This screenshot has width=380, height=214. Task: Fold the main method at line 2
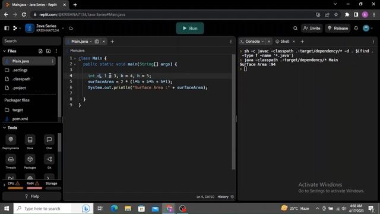[x=75, y=64]
